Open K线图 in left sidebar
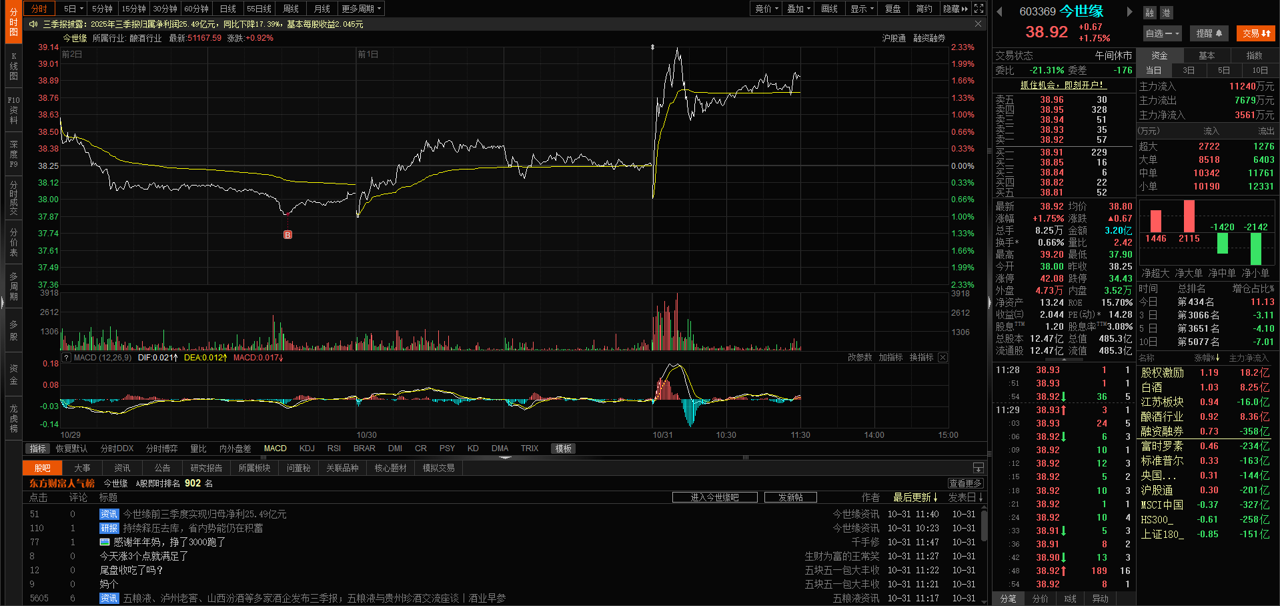The width and height of the screenshot is (1280, 606). 13,66
